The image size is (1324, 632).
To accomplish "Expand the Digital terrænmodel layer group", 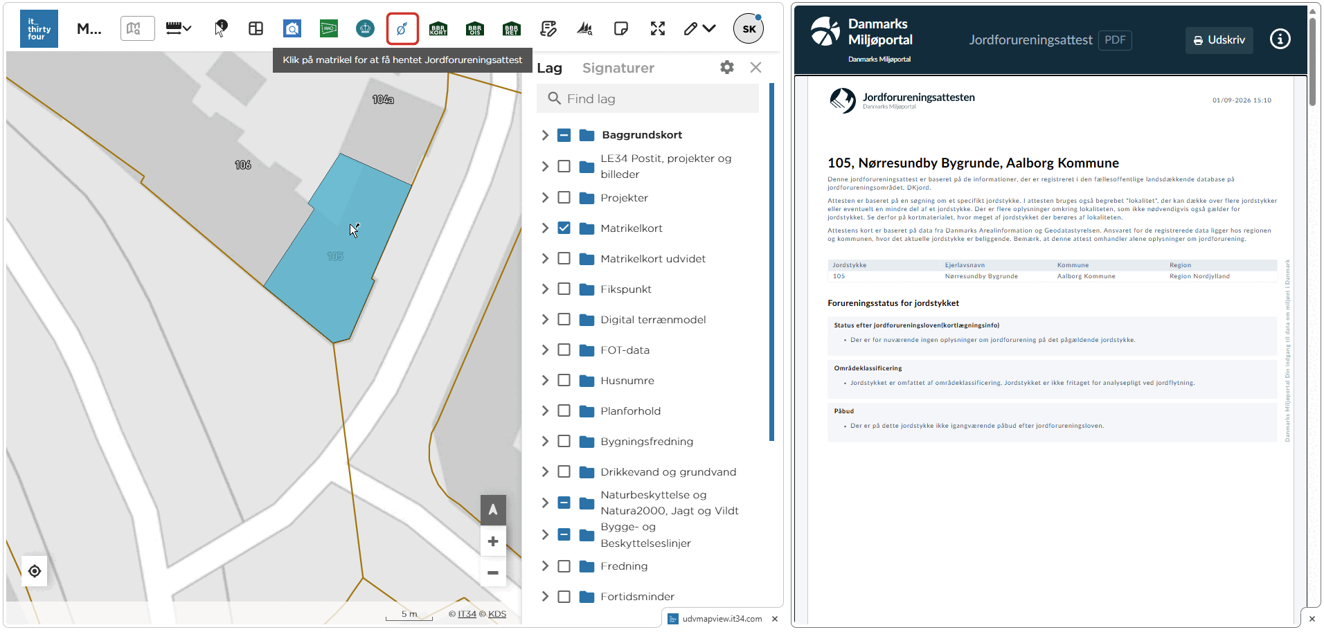I will click(x=545, y=319).
